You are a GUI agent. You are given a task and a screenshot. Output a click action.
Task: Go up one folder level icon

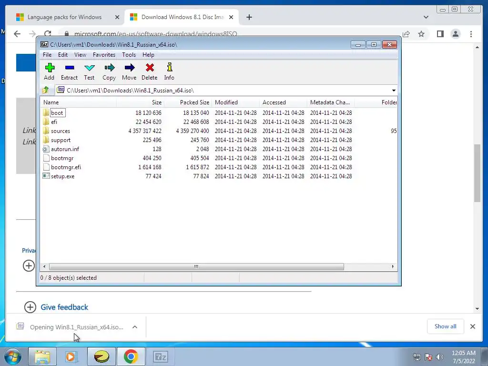[46, 90]
